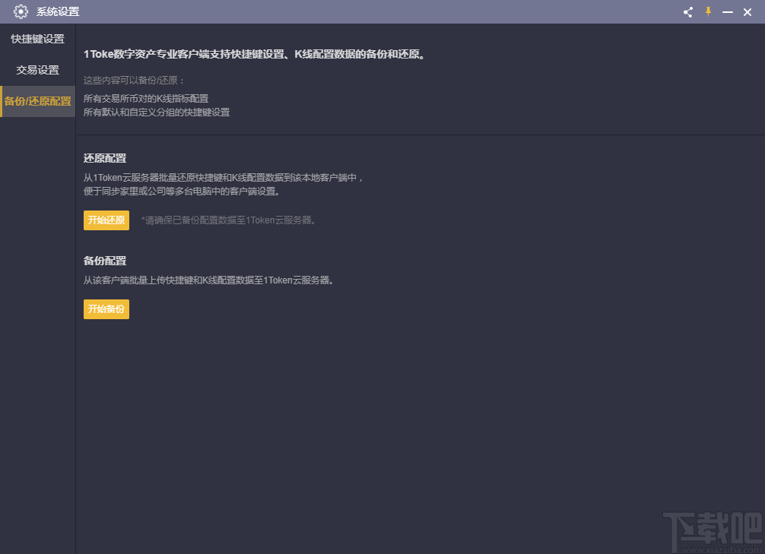
Task: Select the 备份/还原配置 tab
Action: click(x=37, y=101)
